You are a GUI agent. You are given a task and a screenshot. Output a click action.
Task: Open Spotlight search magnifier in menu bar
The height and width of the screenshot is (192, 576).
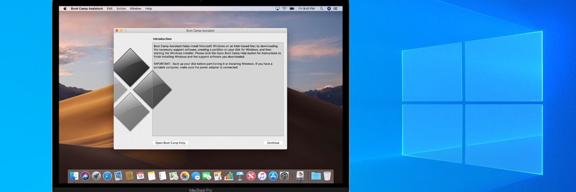click(322, 9)
